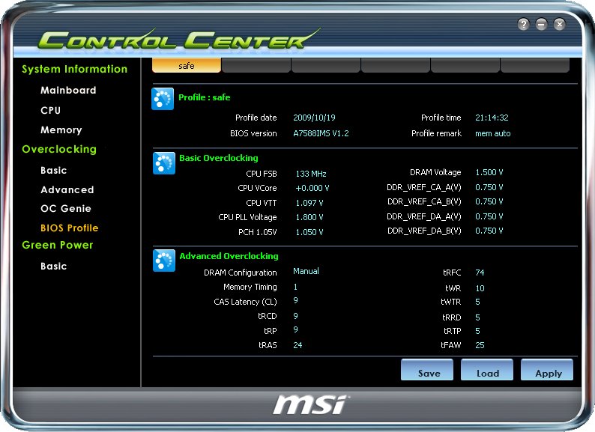Click the Overclocking sidebar heading

click(59, 150)
